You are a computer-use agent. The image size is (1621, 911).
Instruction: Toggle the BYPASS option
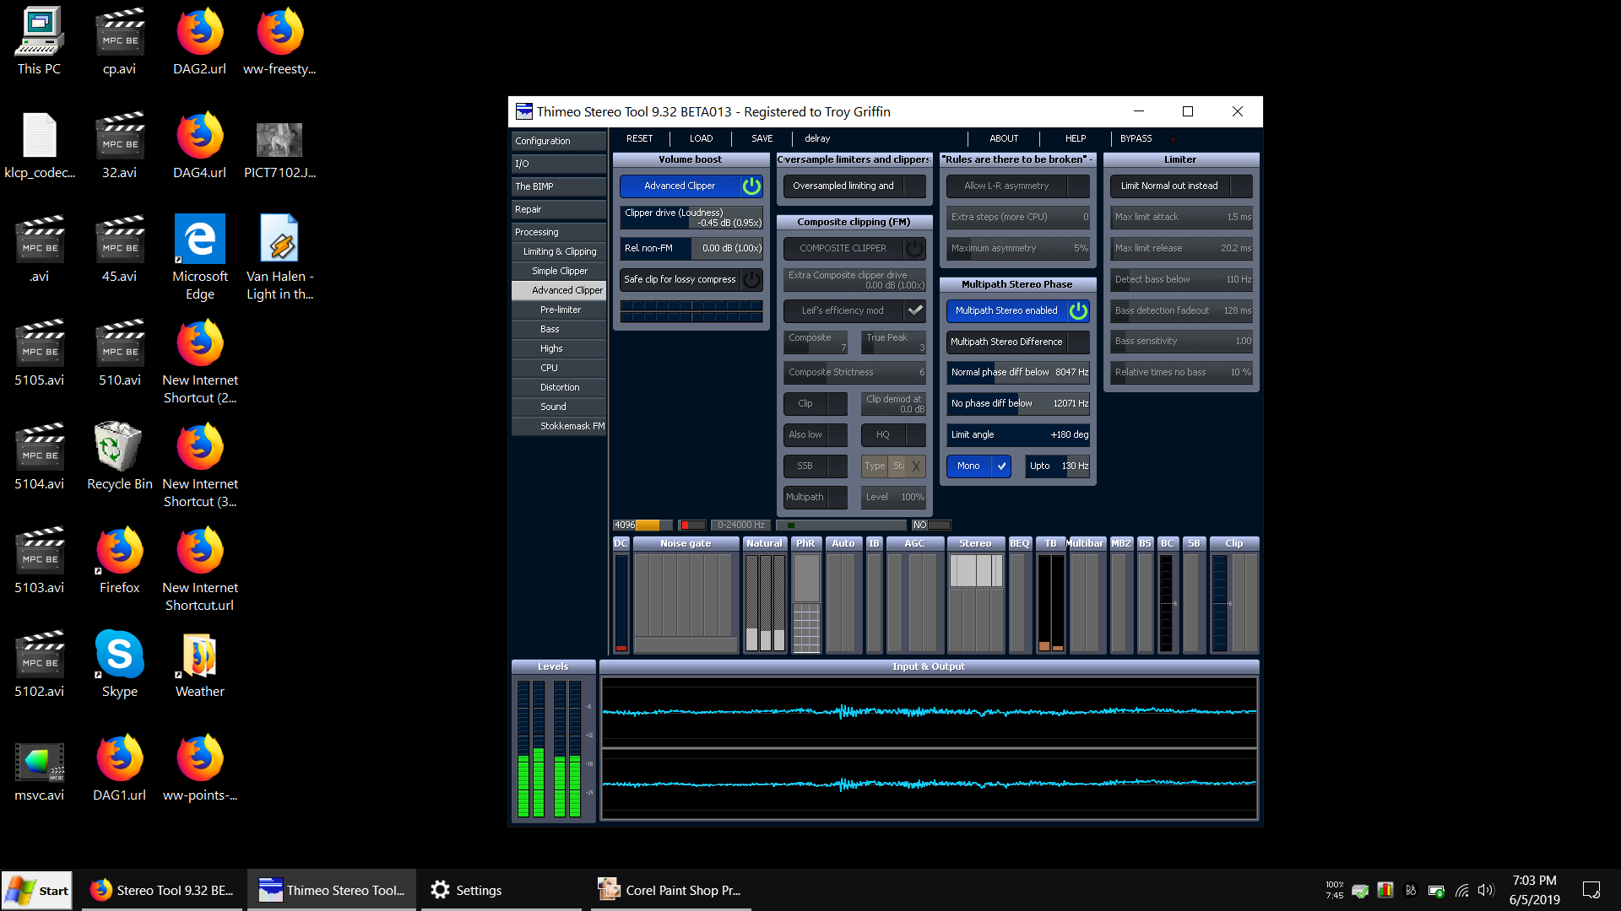coord(1136,138)
